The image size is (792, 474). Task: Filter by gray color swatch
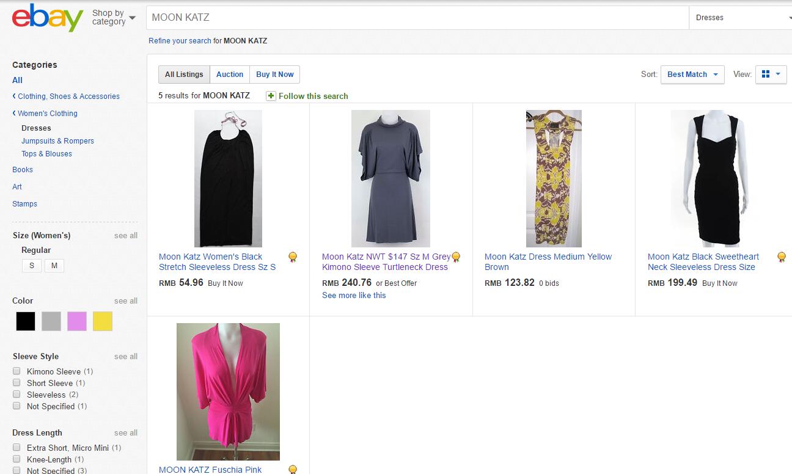(51, 321)
